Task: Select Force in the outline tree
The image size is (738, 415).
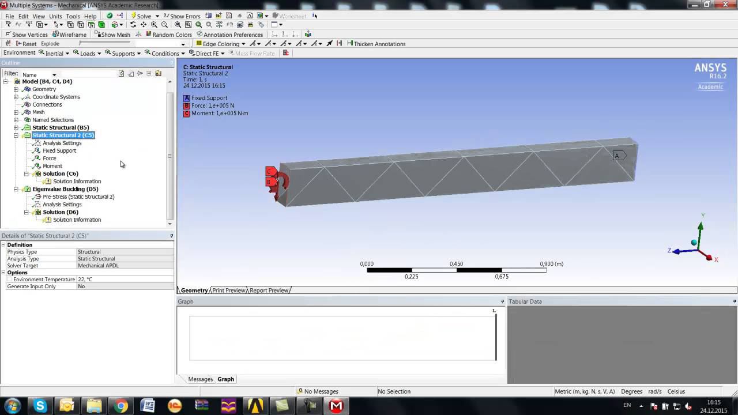Action: (x=49, y=159)
